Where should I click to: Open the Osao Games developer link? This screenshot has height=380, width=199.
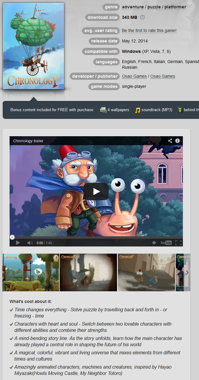134,76
